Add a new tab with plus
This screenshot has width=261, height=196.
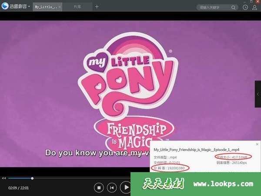[x=97, y=7]
